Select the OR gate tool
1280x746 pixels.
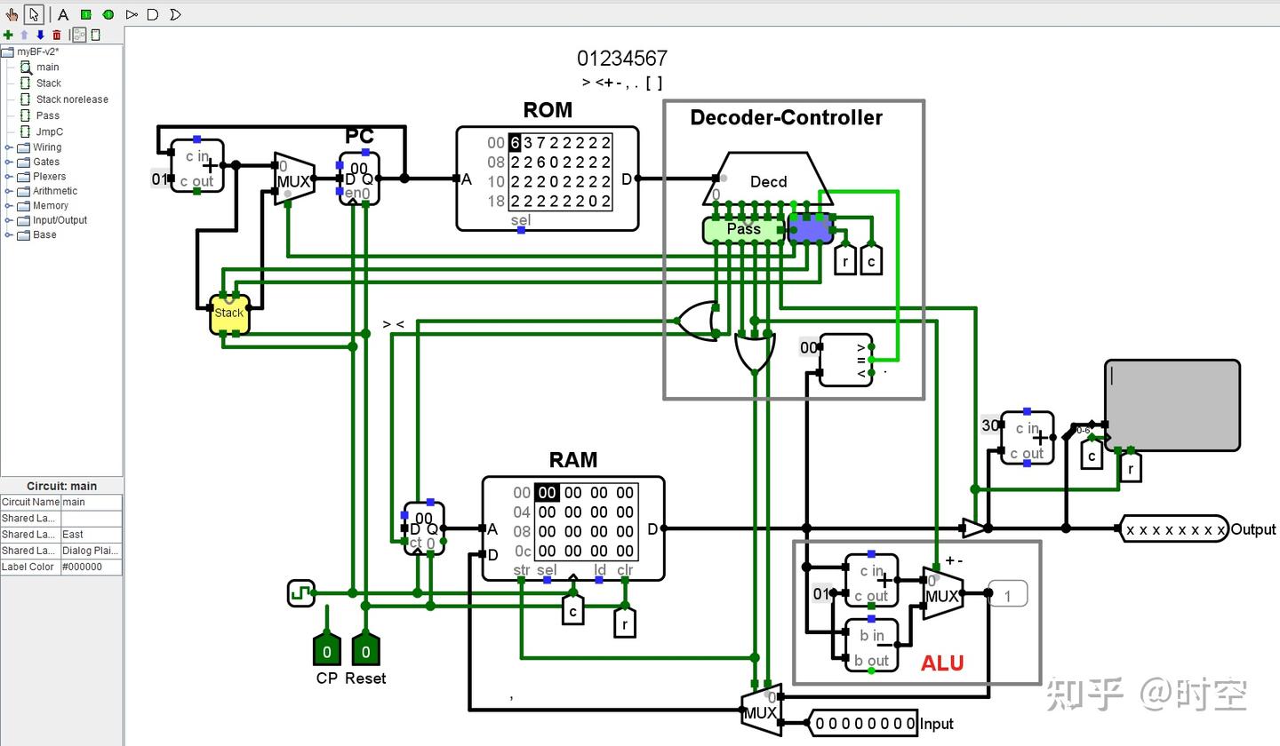tap(174, 14)
